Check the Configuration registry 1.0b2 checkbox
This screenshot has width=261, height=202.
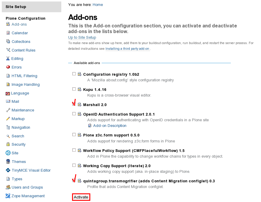pos(74,74)
